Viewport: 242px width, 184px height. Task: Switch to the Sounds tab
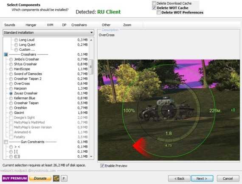pyautogui.click(x=10, y=25)
